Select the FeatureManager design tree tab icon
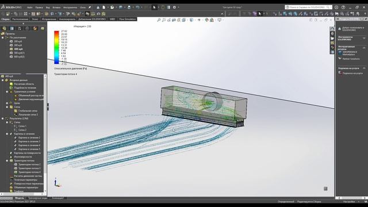Viewport: 368px width, 207px height. pyautogui.click(x=4, y=28)
